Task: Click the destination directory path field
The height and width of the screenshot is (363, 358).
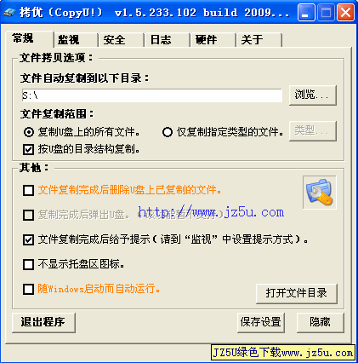Action: pyautogui.click(x=152, y=95)
